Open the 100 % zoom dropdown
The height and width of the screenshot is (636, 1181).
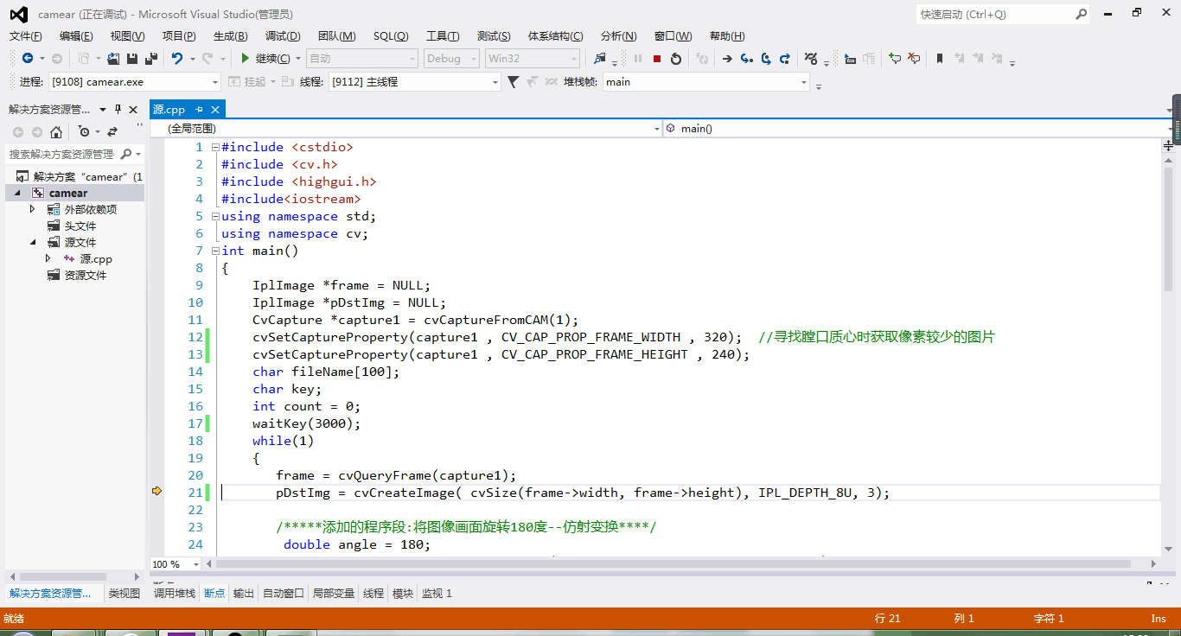pos(196,564)
